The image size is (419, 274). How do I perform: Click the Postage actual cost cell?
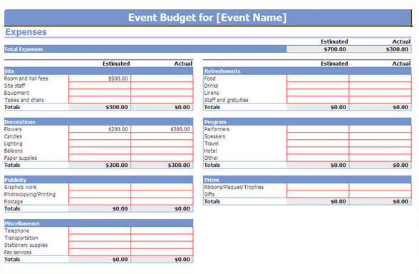(x=162, y=201)
